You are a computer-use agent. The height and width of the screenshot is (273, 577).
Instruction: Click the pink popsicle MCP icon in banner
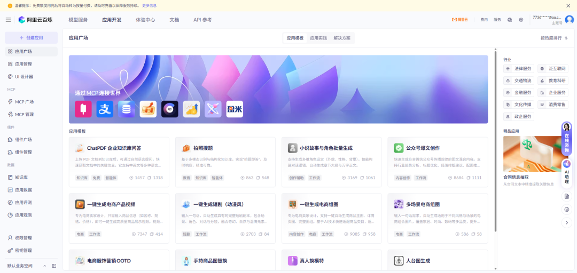point(83,109)
